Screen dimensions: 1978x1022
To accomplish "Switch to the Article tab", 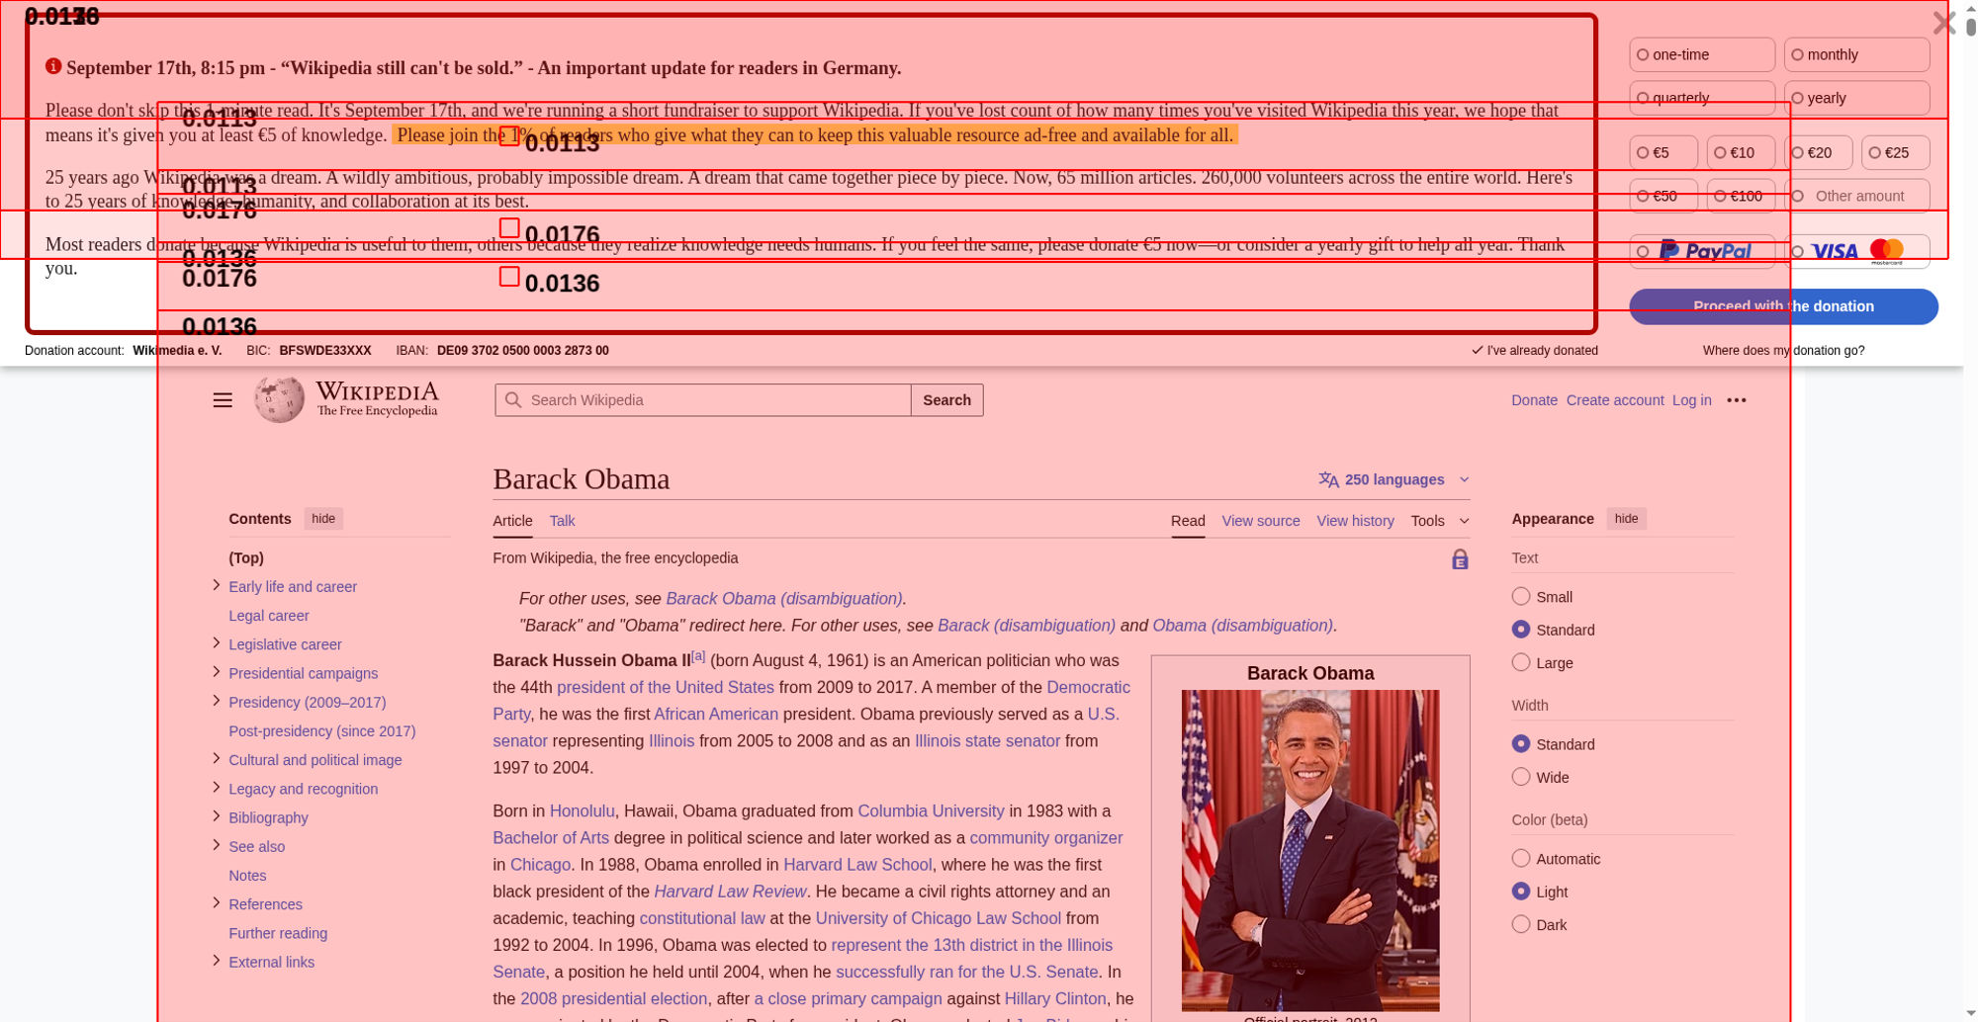I will tap(512, 521).
